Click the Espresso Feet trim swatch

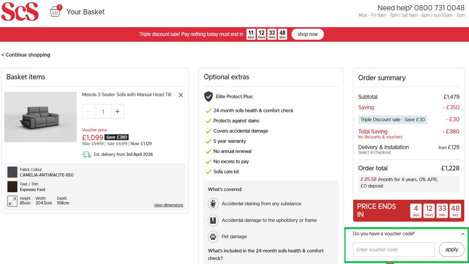pos(12,187)
